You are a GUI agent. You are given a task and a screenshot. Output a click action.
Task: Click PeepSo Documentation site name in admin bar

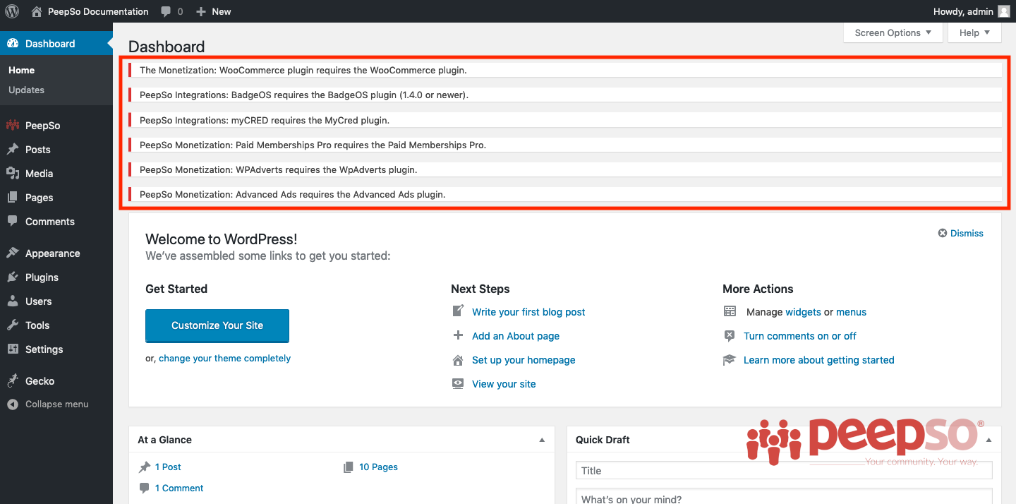pyautogui.click(x=98, y=11)
